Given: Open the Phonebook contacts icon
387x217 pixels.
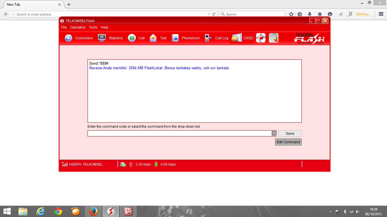Looking at the screenshot, I should [x=175, y=38].
